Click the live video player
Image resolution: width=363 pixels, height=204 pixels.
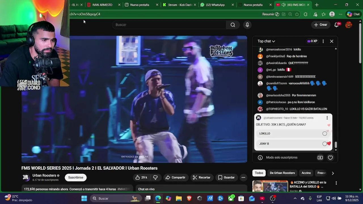pyautogui.click(x=134, y=99)
